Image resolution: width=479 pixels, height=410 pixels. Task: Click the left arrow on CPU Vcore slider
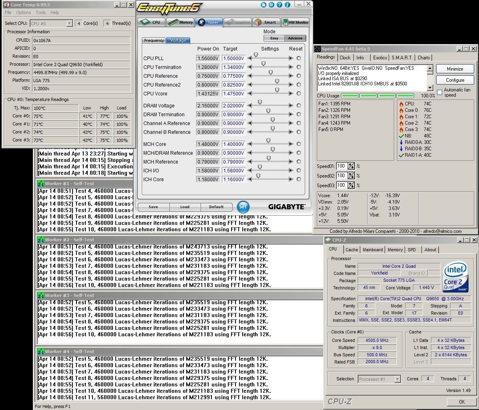click(250, 93)
